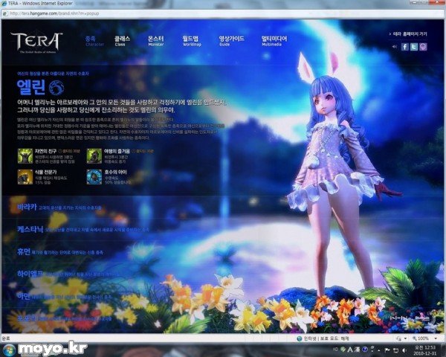Screen dimensions: 446x357
Task: Click the Action Center flag tray icon
Action: 387,350
